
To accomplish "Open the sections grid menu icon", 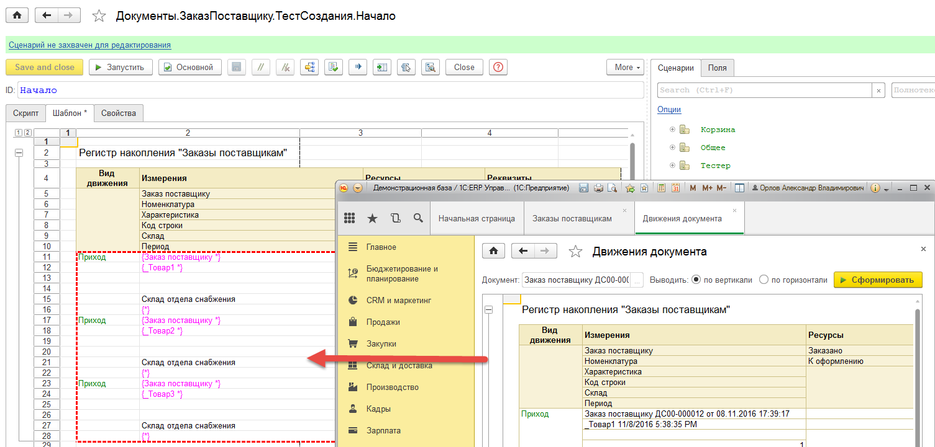I will 349,218.
